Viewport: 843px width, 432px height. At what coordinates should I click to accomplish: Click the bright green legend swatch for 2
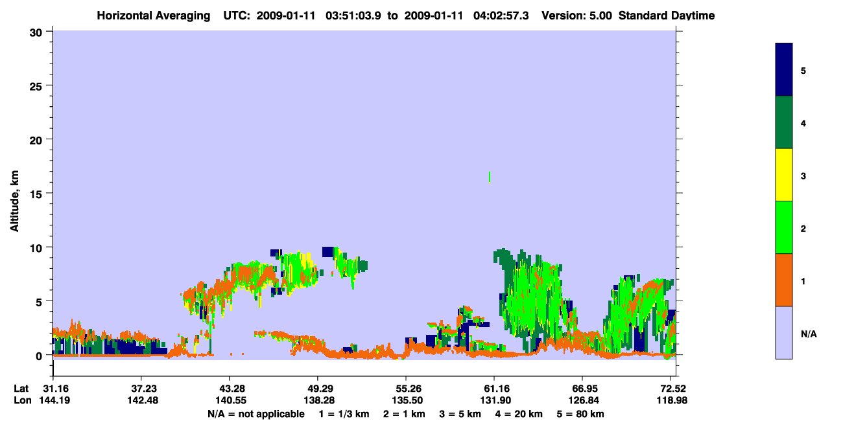click(x=784, y=227)
